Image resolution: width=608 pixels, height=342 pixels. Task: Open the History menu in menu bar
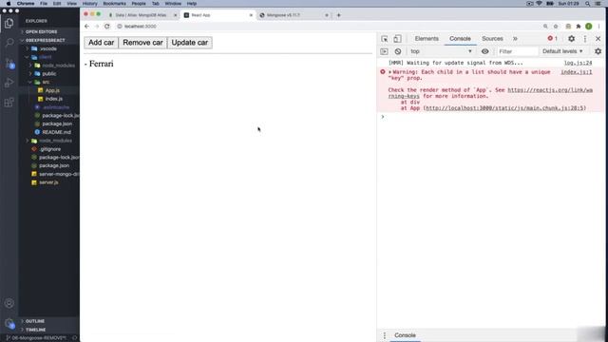point(90,4)
